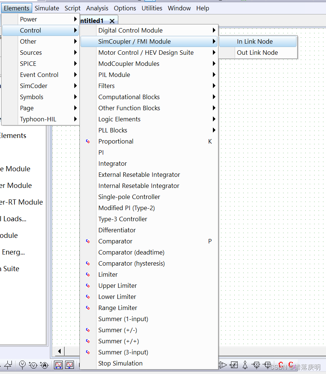
Task: Select the Other menu entry
Action: point(40,41)
